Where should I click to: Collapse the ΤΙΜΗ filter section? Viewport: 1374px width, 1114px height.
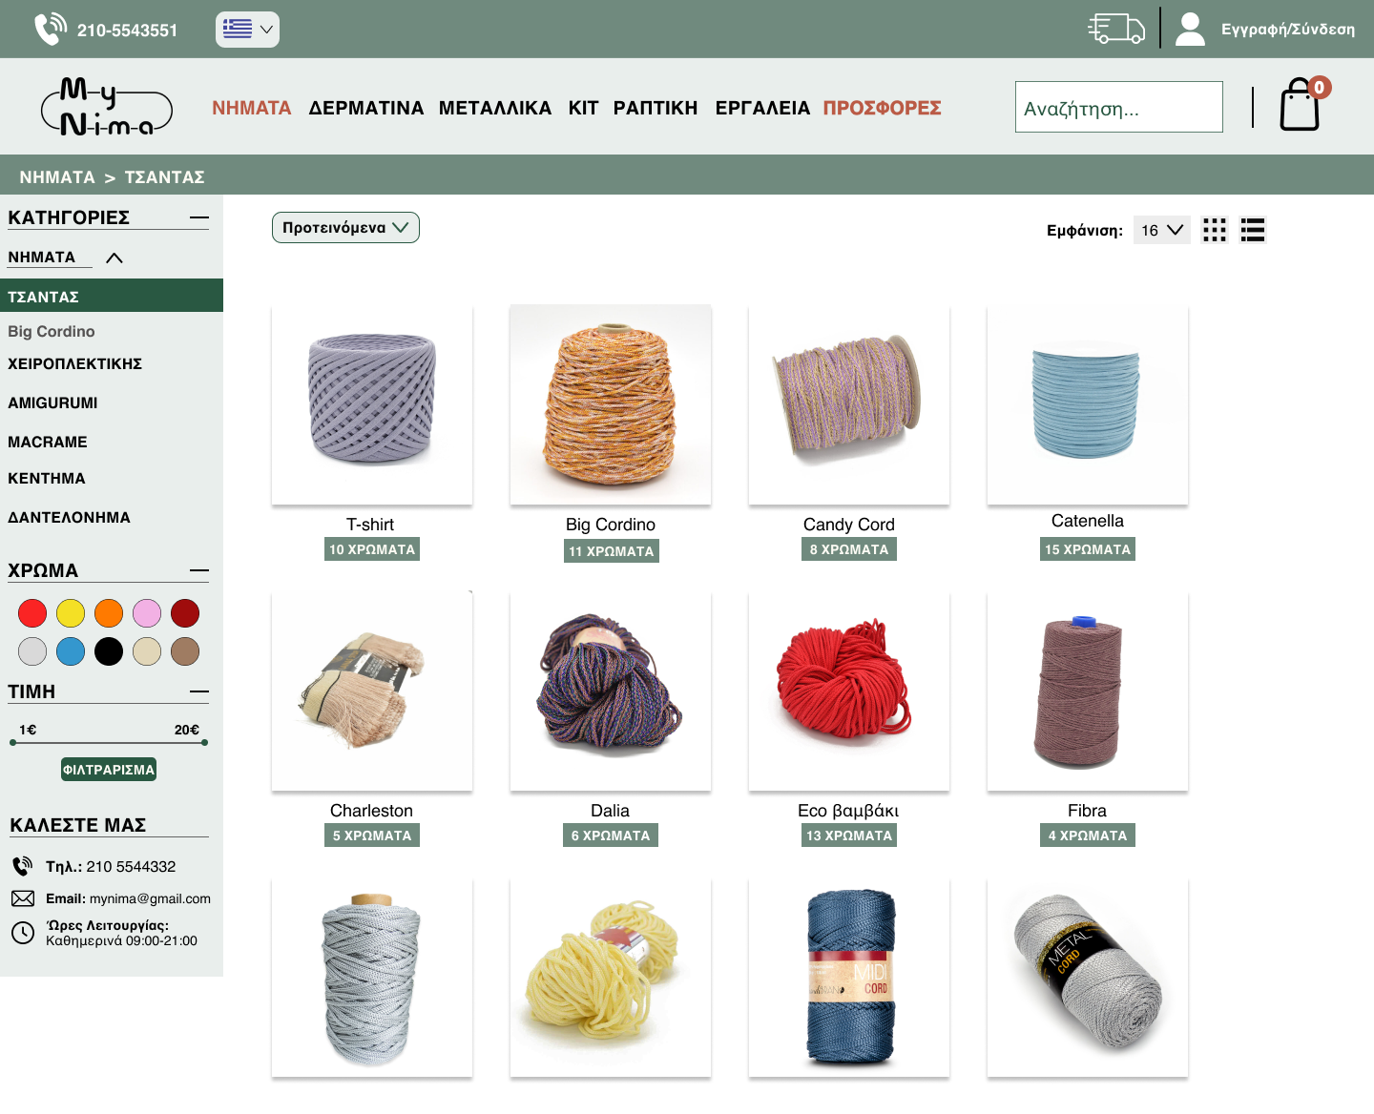point(198,691)
